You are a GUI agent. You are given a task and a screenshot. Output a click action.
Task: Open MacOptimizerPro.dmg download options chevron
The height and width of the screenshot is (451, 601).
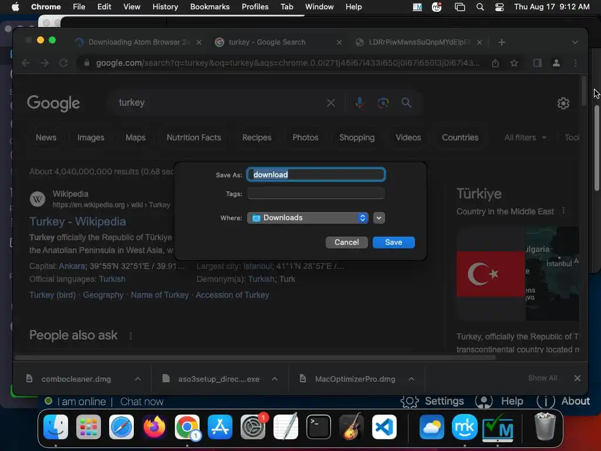(x=411, y=379)
